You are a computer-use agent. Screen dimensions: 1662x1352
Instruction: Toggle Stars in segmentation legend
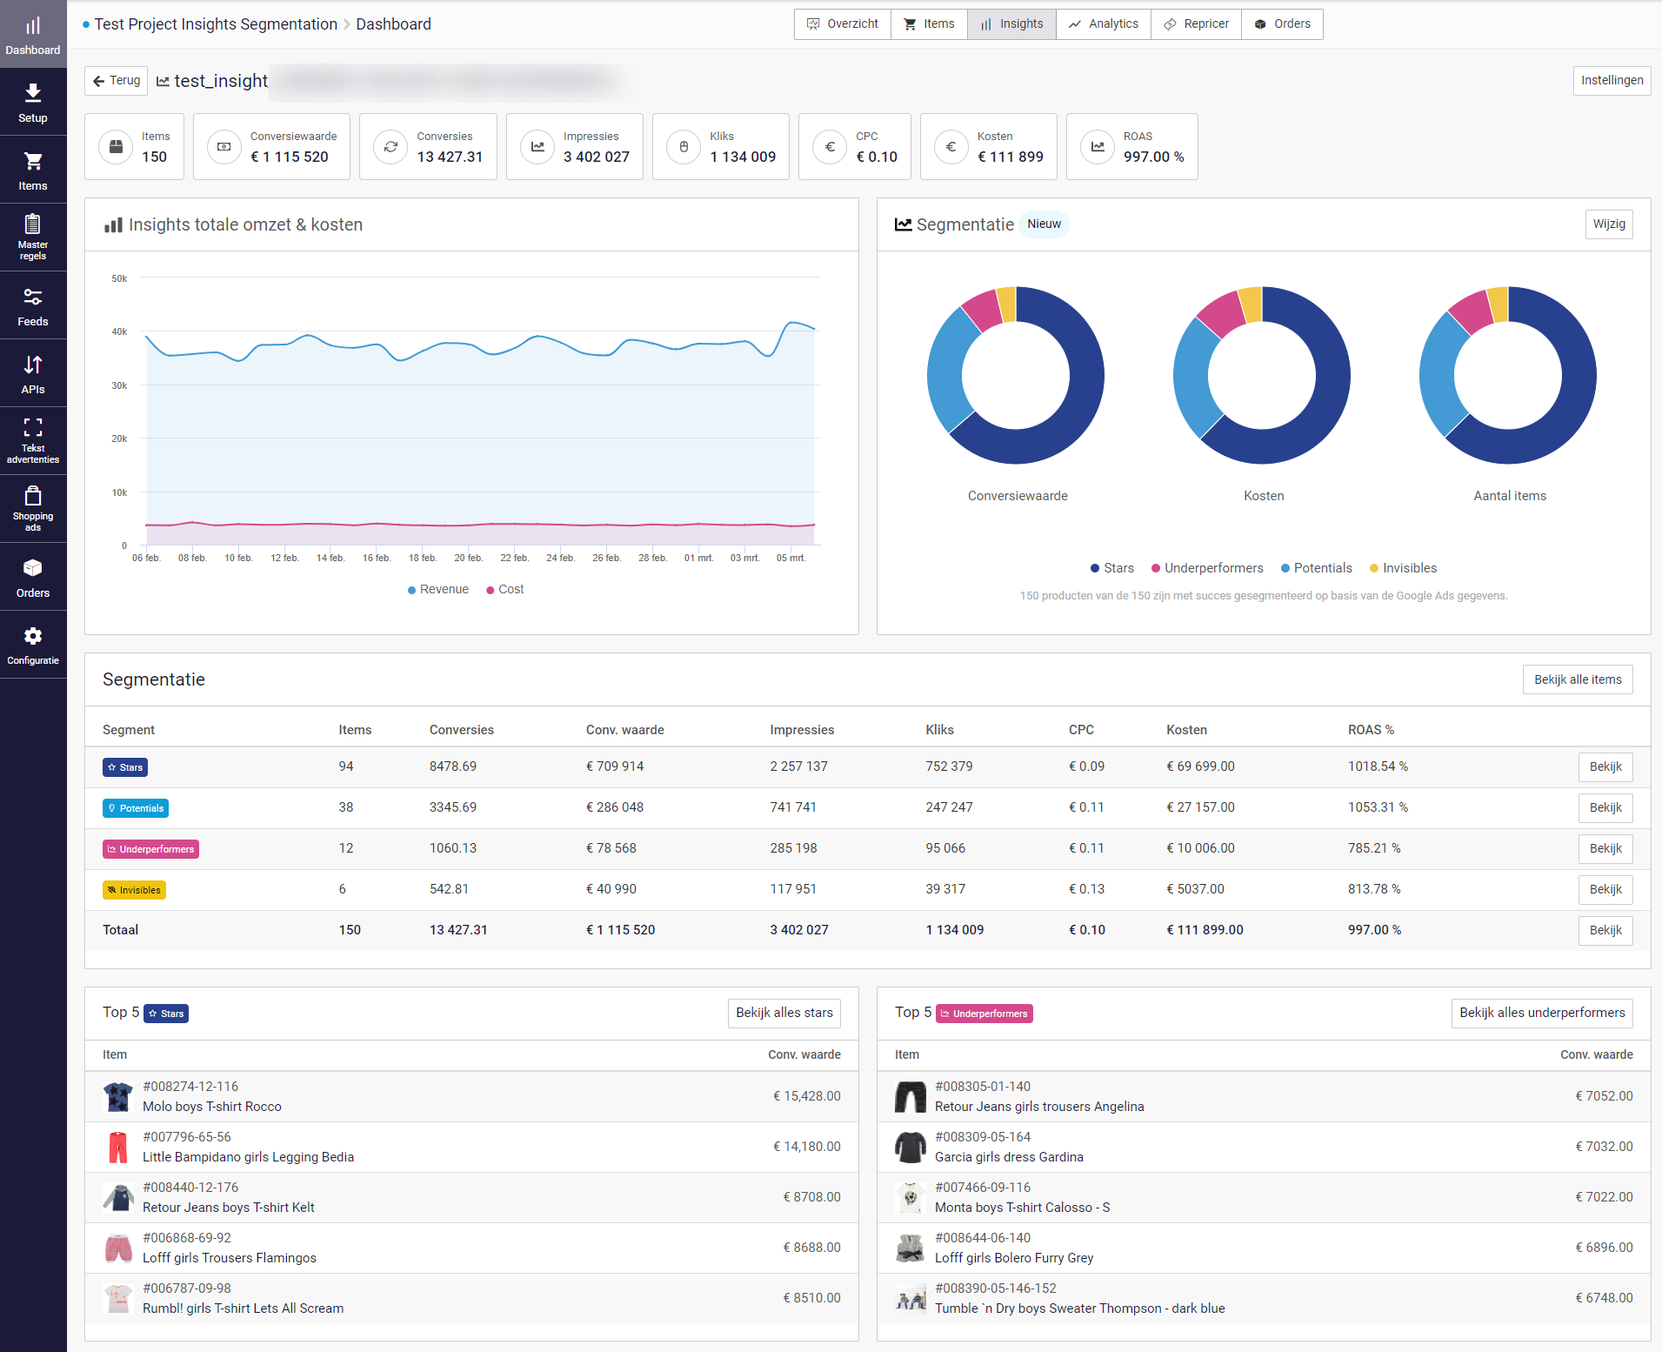(x=1112, y=568)
